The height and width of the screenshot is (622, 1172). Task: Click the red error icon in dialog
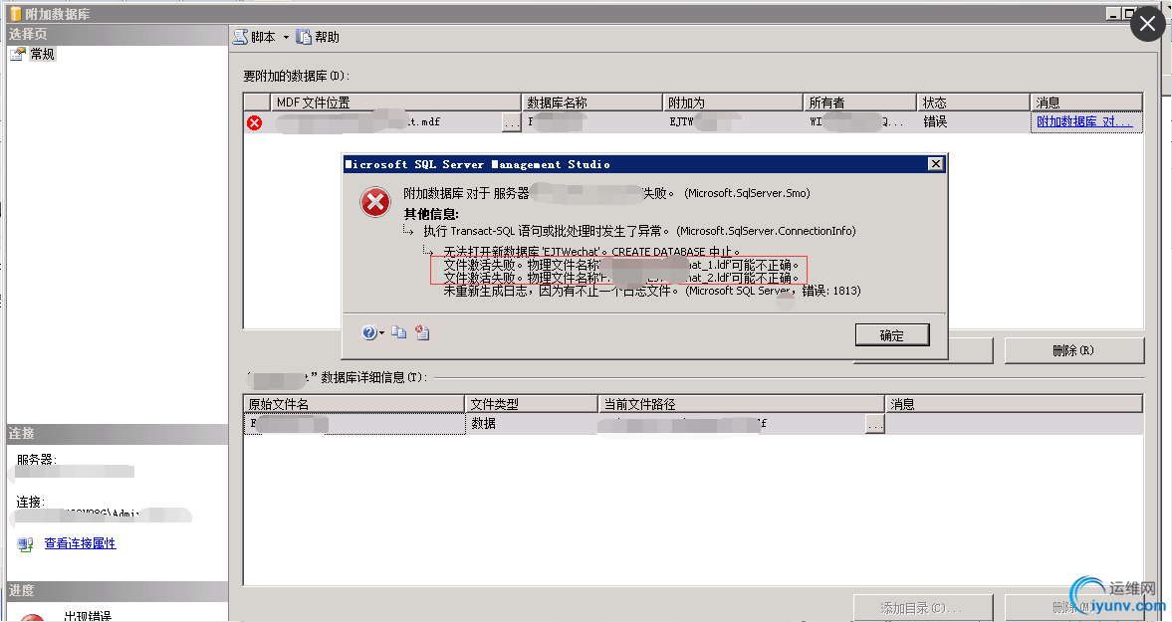[375, 202]
